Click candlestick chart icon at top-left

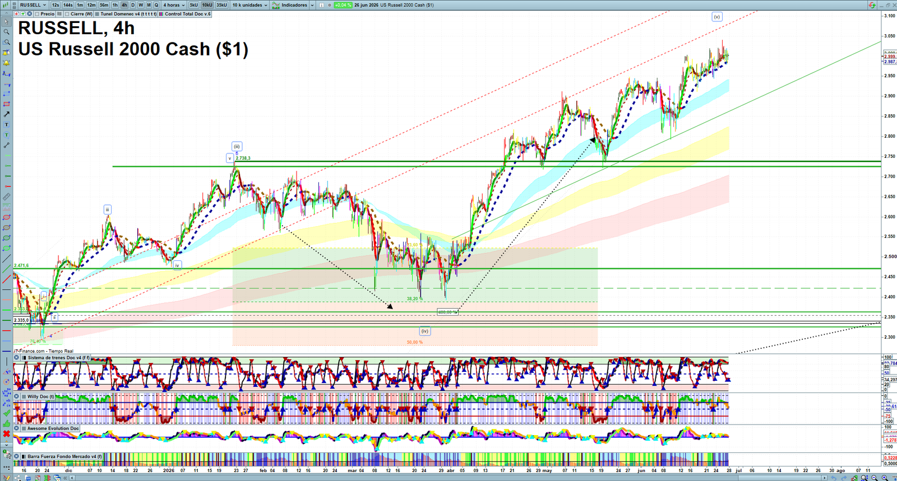tap(6, 5)
